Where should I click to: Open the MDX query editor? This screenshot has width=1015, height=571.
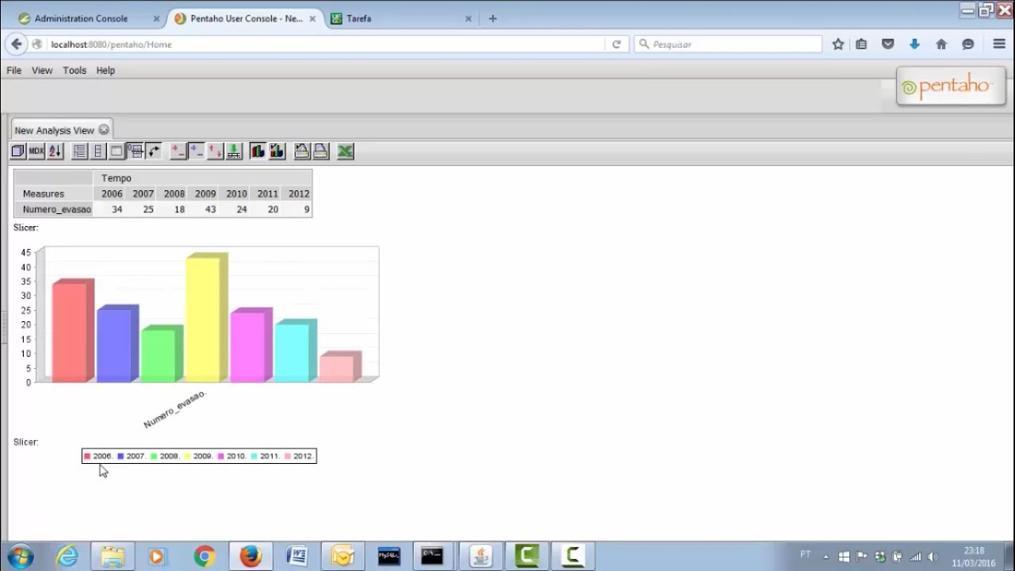(36, 151)
